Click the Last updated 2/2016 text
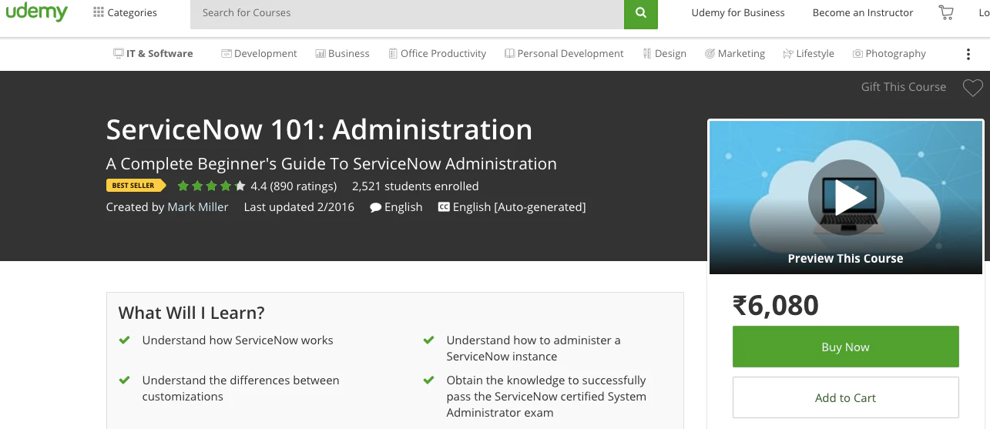The width and height of the screenshot is (990, 429). 299,206
